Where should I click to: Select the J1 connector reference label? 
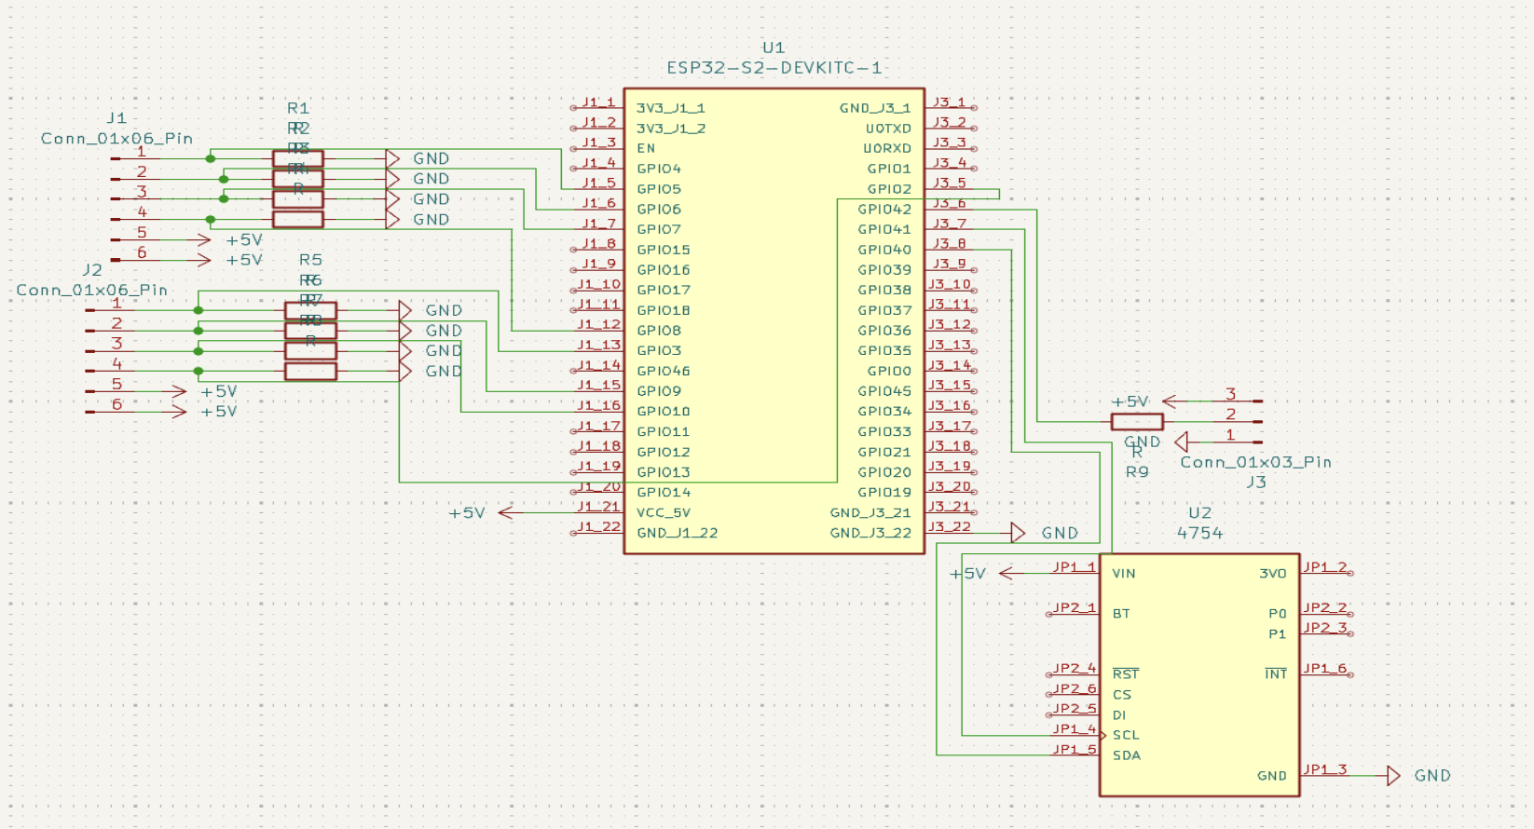click(x=116, y=118)
